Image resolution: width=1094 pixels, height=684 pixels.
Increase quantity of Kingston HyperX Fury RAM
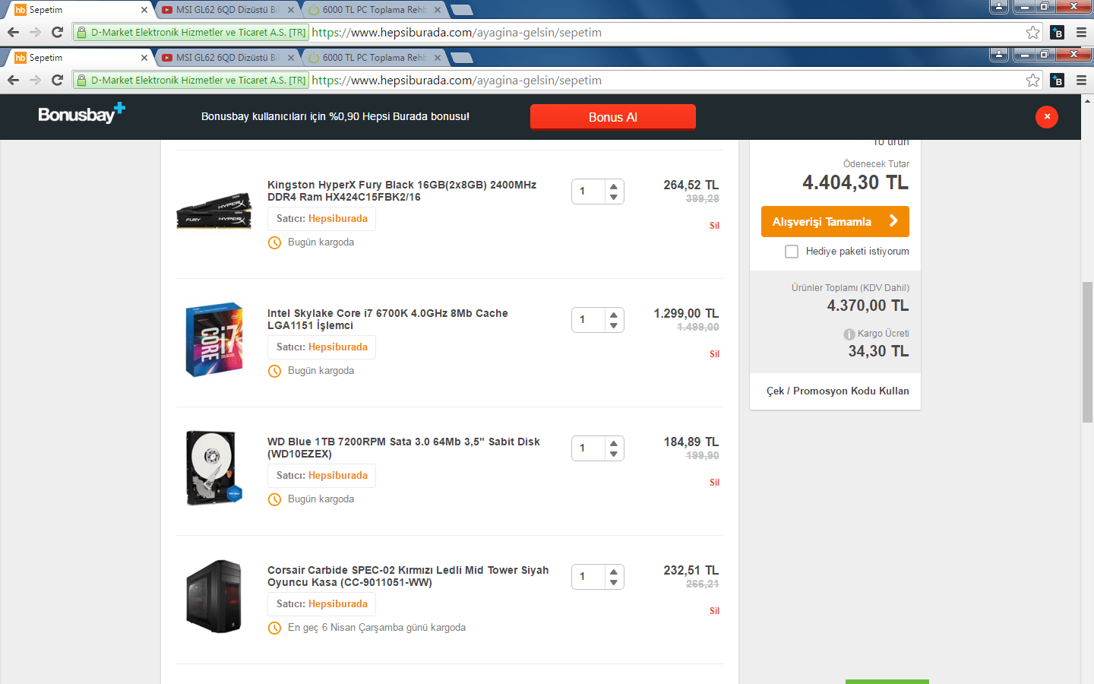(x=614, y=186)
